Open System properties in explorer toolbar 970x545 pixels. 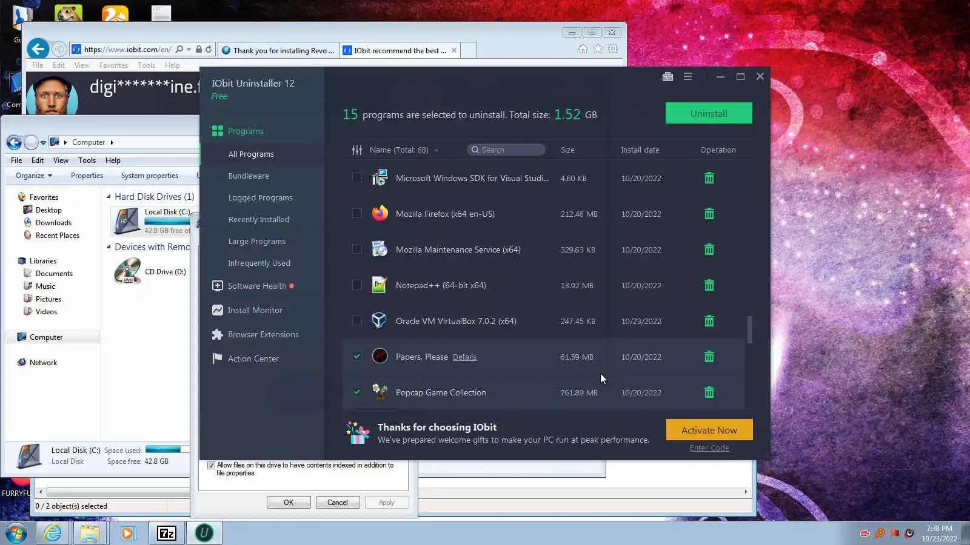click(150, 176)
